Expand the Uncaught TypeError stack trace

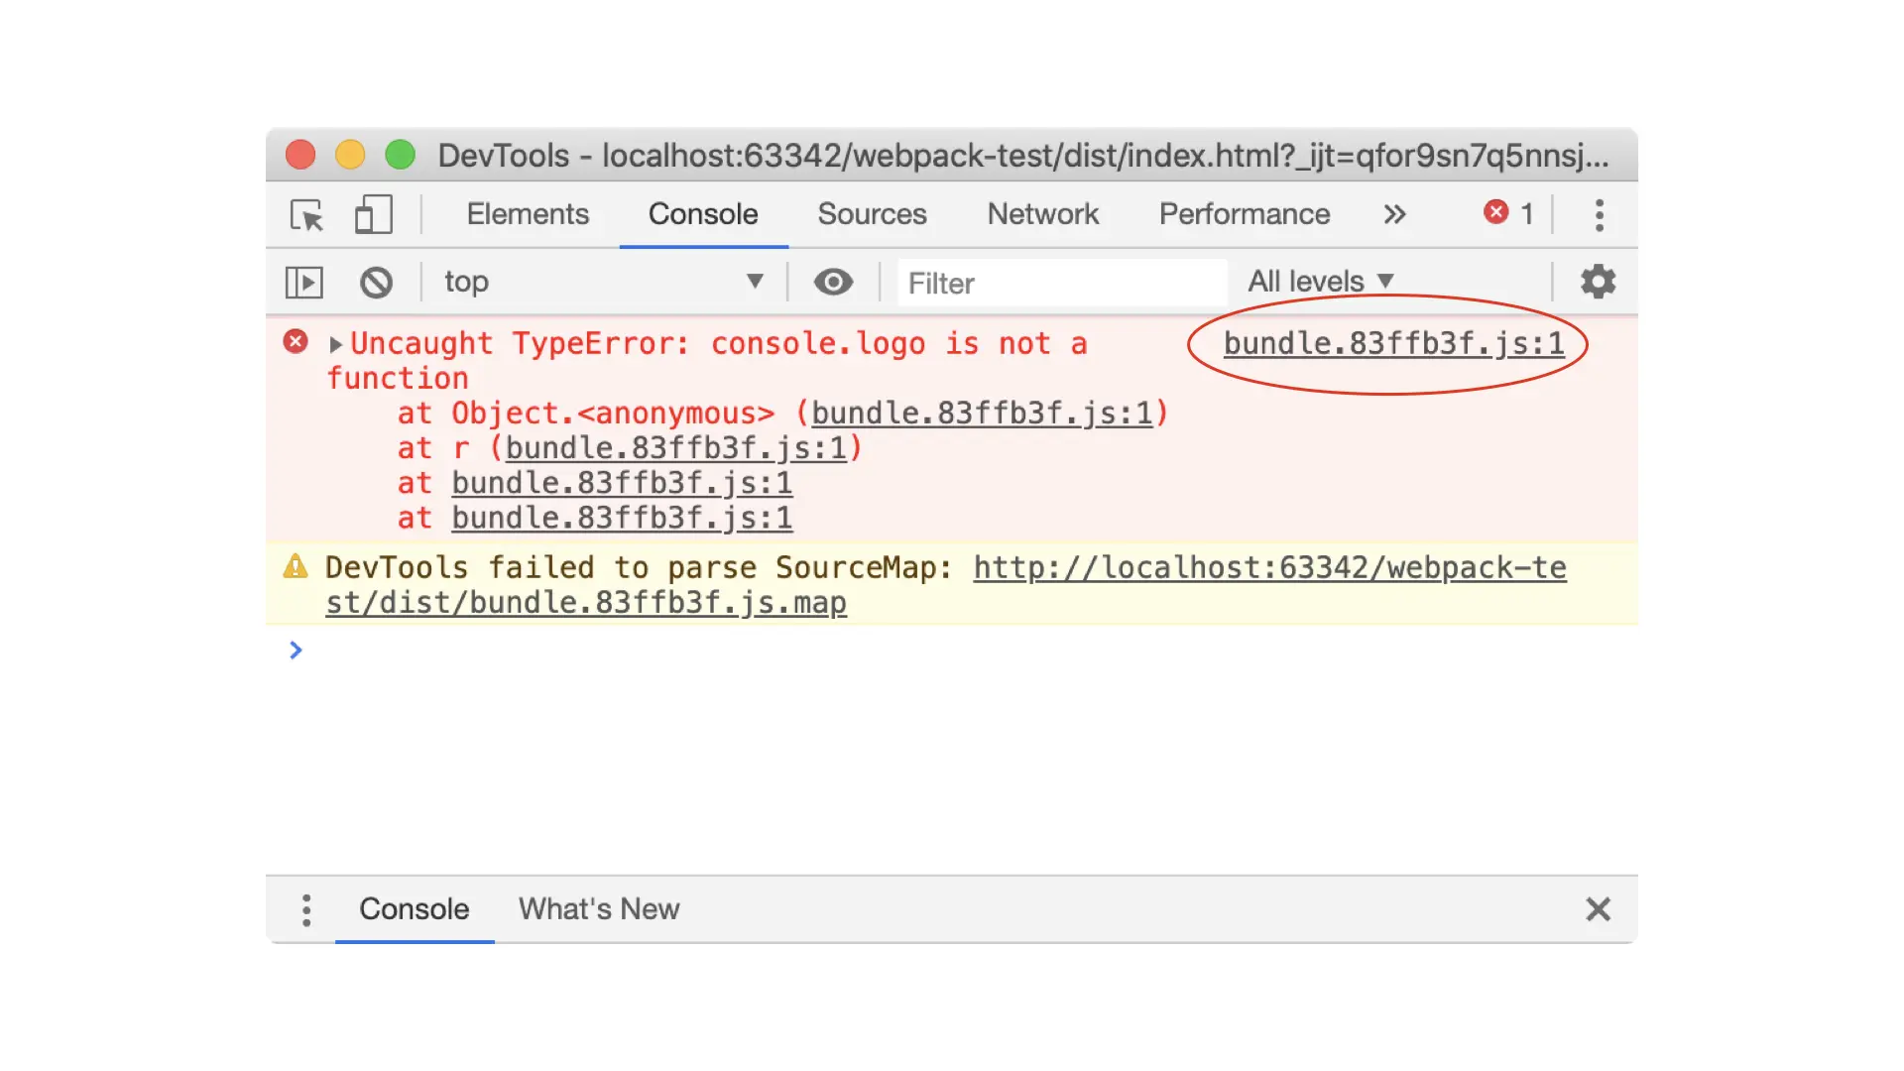point(335,344)
